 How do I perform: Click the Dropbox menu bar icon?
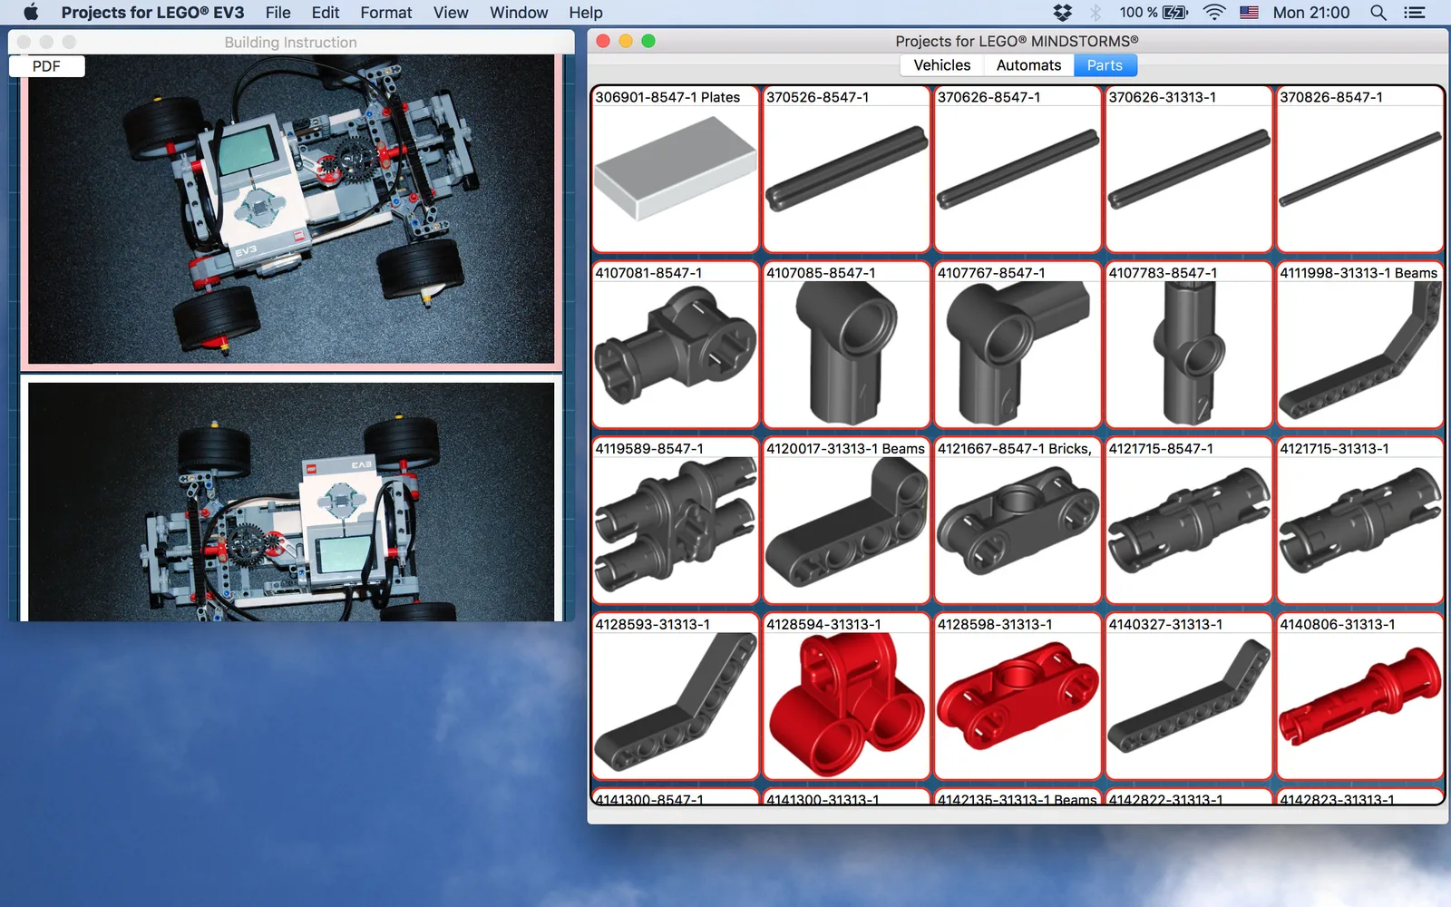point(1062,13)
